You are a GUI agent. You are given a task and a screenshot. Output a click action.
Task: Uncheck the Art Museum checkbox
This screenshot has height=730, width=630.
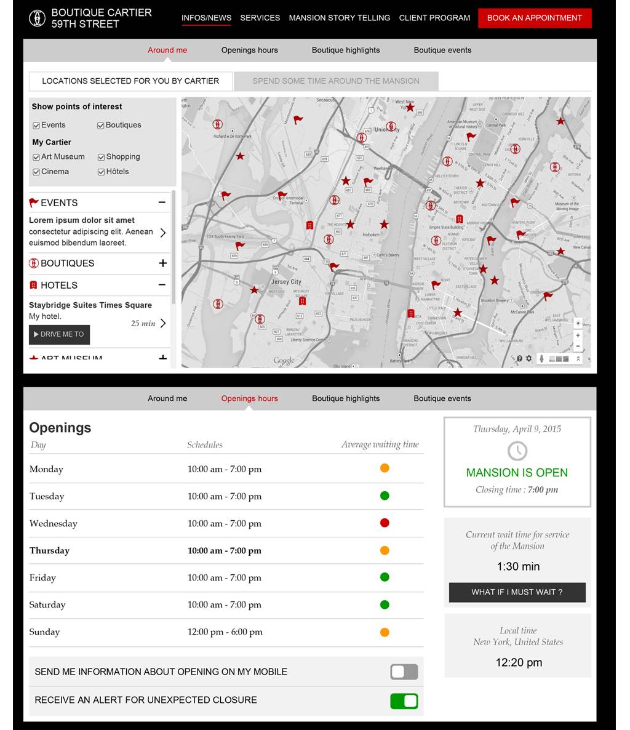coord(36,158)
